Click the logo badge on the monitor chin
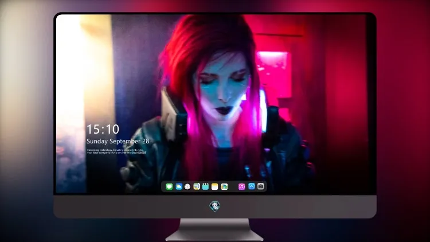This screenshot has width=430, height=242. pyautogui.click(x=215, y=206)
